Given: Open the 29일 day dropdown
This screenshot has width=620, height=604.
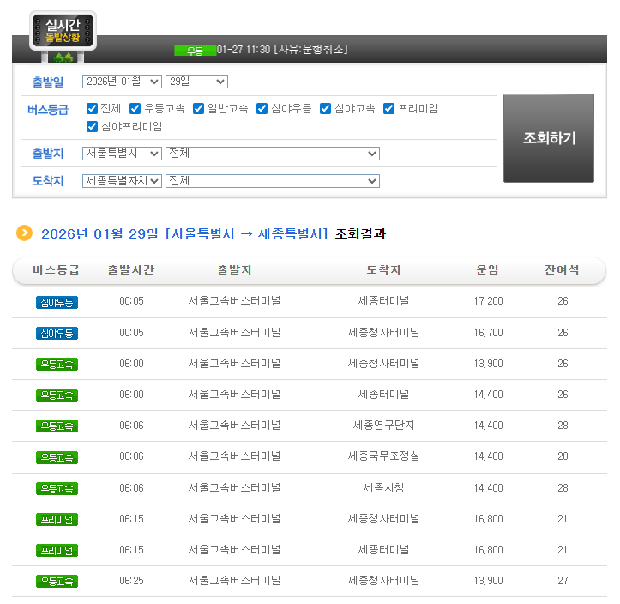Looking at the screenshot, I should [196, 82].
